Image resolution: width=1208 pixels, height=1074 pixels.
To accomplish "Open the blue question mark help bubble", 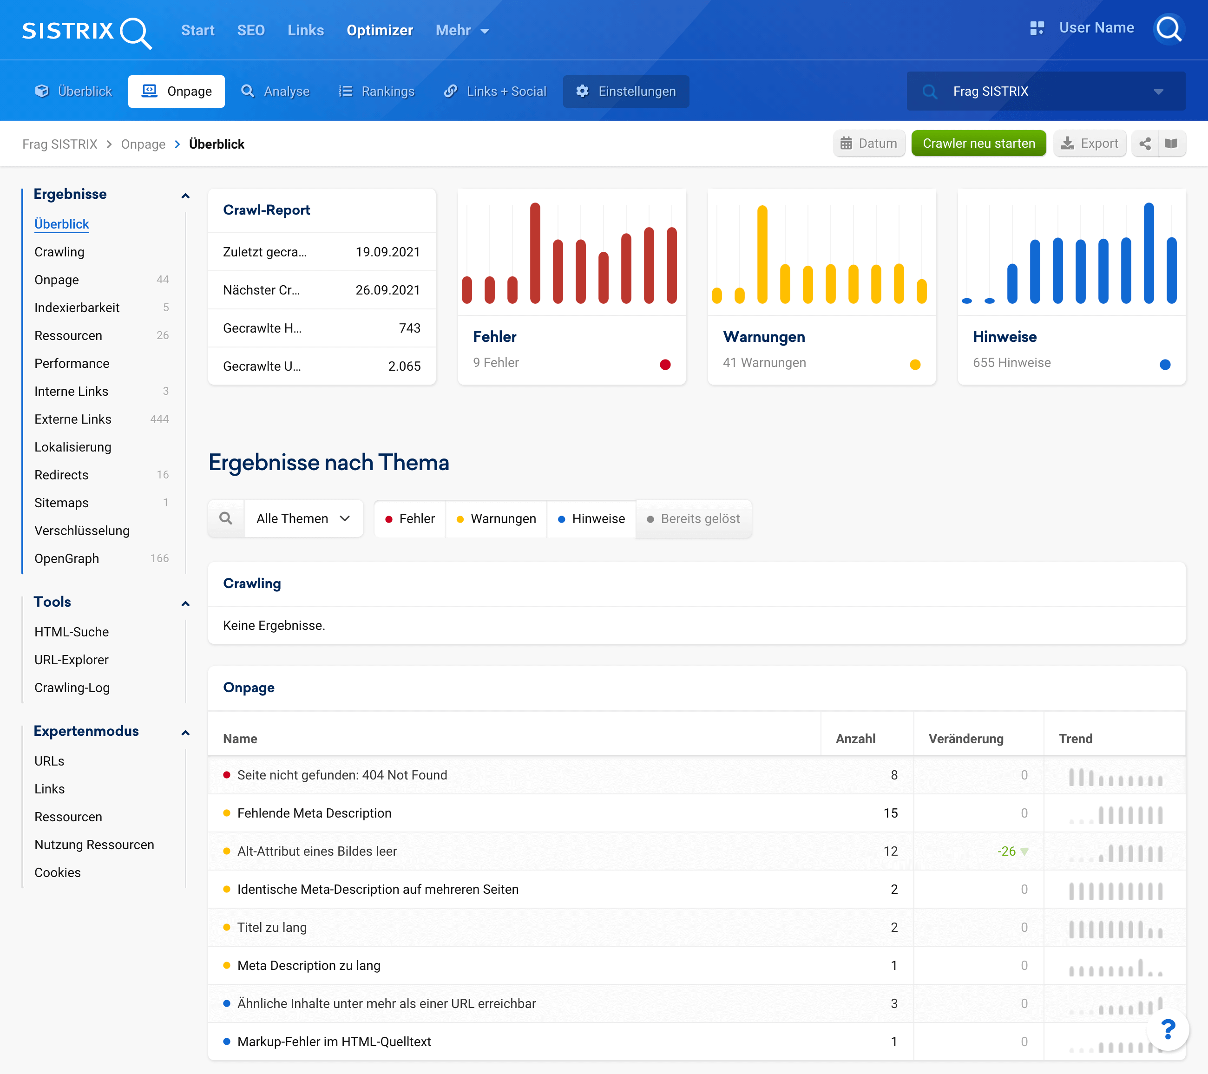I will (1167, 1030).
